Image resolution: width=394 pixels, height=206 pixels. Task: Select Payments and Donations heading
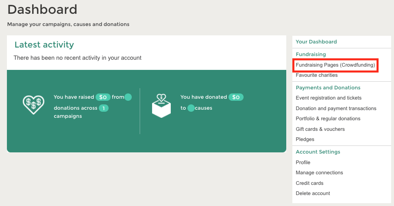(x=328, y=88)
